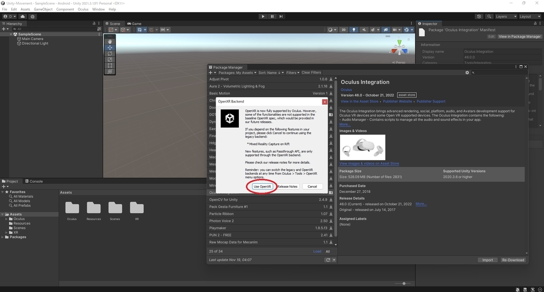Click Clear Filters in Package Manager
This screenshot has height=292, width=544.
coord(311,73)
